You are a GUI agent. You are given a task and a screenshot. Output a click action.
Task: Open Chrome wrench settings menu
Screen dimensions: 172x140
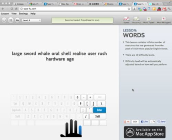(169, 9)
